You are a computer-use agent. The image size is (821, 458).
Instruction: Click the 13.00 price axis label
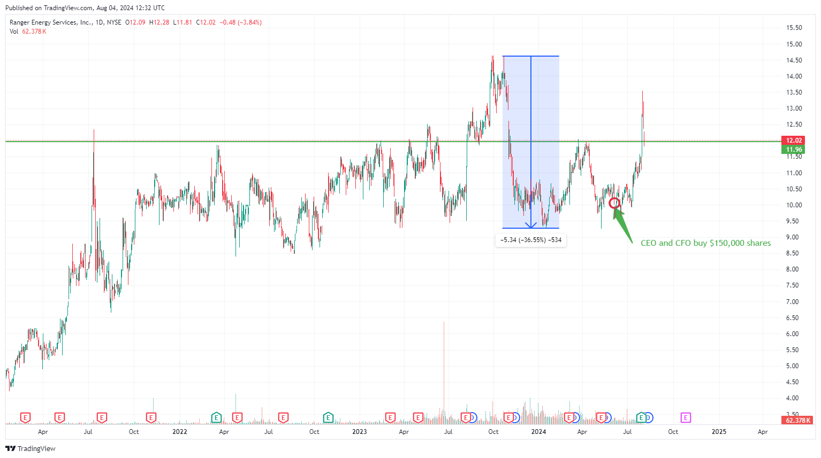coord(794,108)
